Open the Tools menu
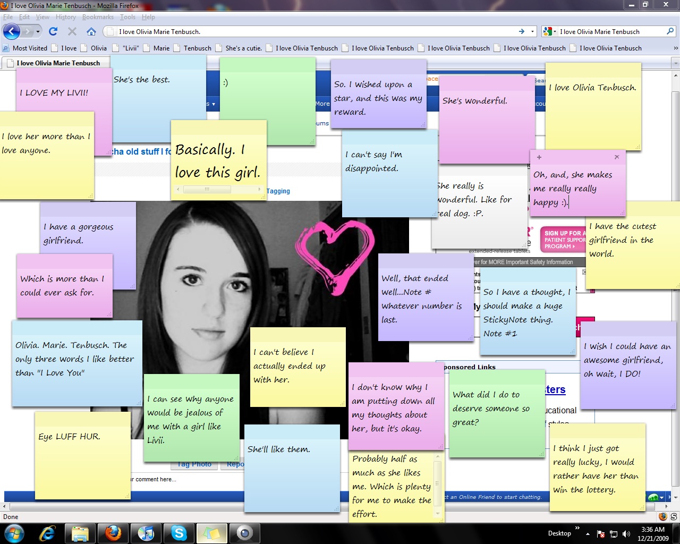Image resolution: width=680 pixels, height=544 pixels. tap(127, 17)
